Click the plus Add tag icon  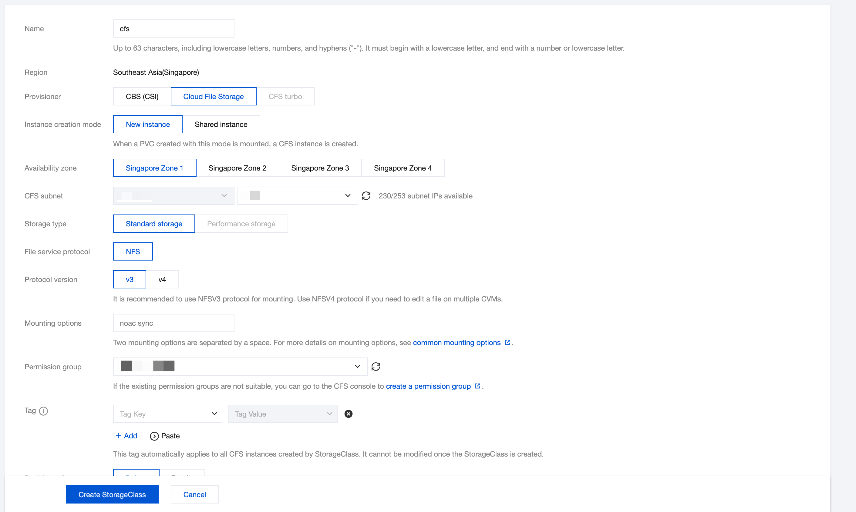[119, 436]
